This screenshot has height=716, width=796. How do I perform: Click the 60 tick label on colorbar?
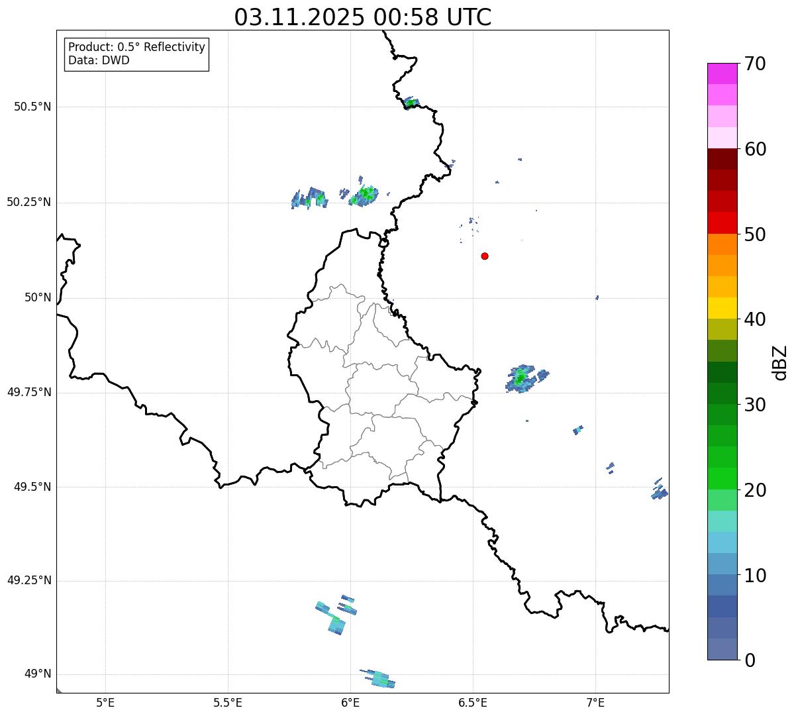pos(754,149)
